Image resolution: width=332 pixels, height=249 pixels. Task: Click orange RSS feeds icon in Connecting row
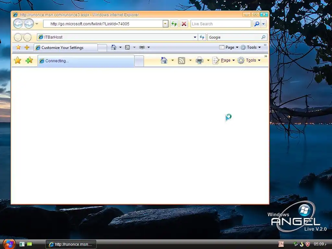pos(182,61)
